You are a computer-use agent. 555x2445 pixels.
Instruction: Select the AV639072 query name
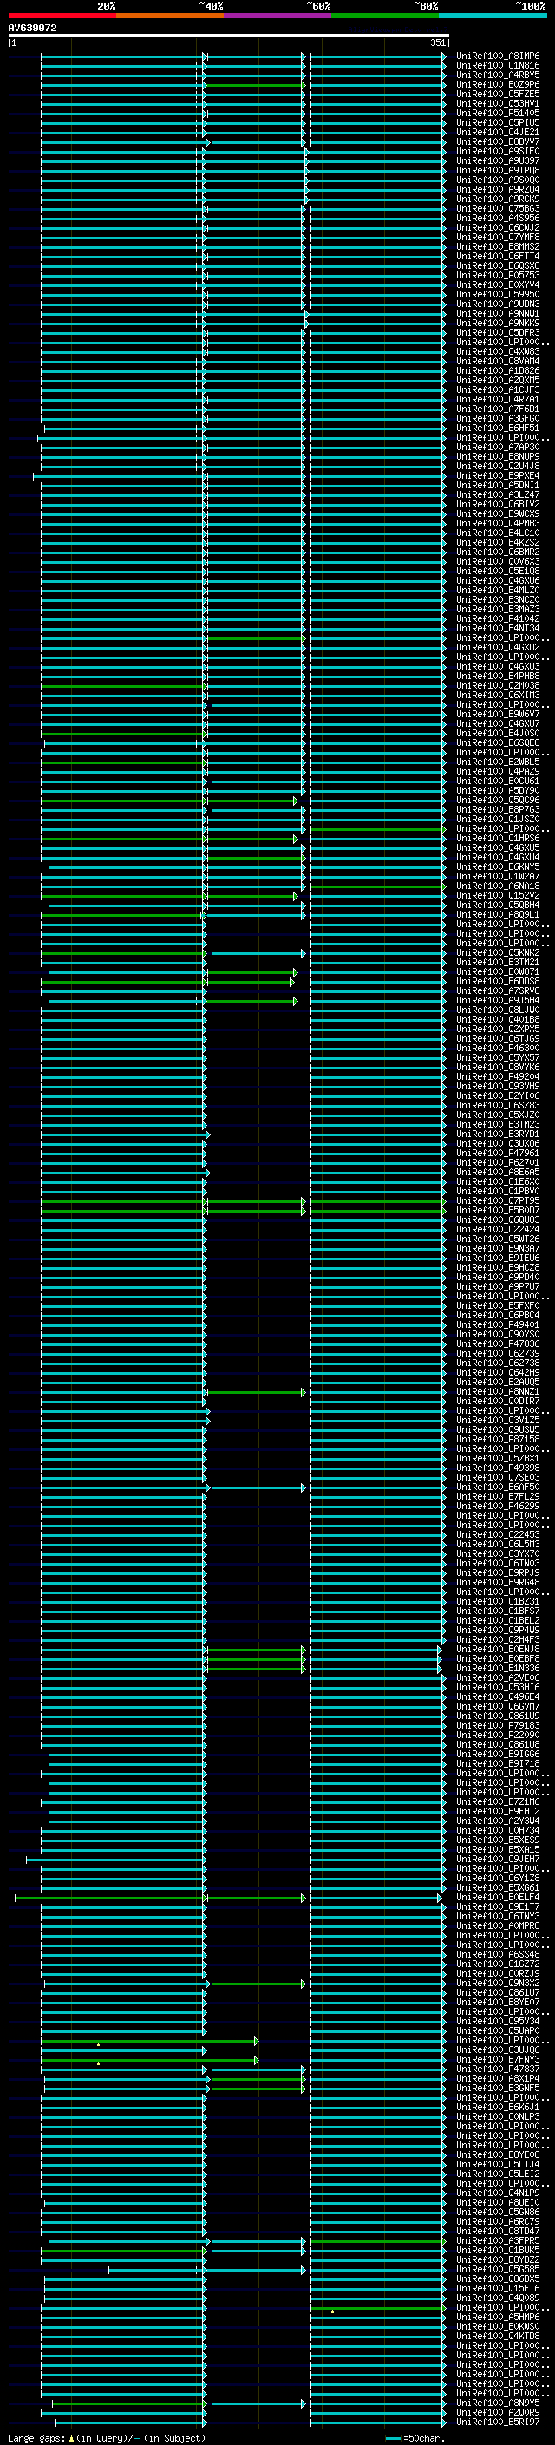pos(32,28)
